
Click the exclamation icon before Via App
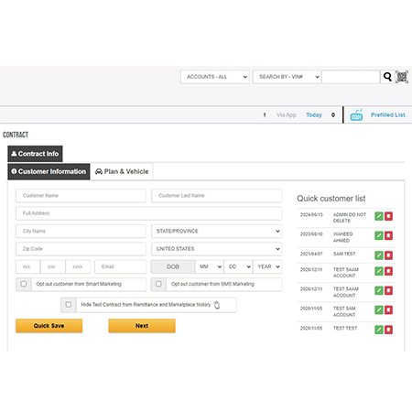pos(265,114)
